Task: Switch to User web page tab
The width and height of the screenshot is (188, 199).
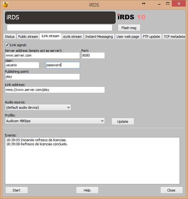Action: click(128, 37)
